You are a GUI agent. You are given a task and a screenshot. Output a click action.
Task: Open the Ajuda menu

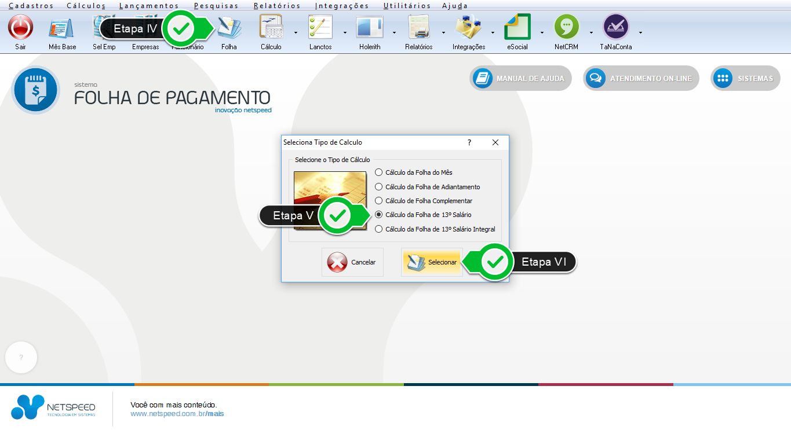[455, 6]
